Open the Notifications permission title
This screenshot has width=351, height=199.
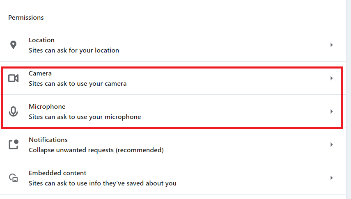48,140
